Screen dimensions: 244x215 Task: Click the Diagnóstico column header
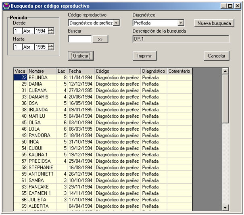(154, 71)
